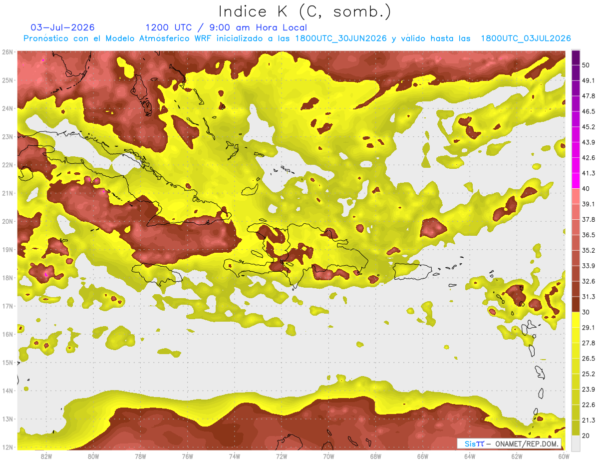The width and height of the screenshot is (599, 463).
Task: Click the colorbar label '20'
Action: click(586, 435)
